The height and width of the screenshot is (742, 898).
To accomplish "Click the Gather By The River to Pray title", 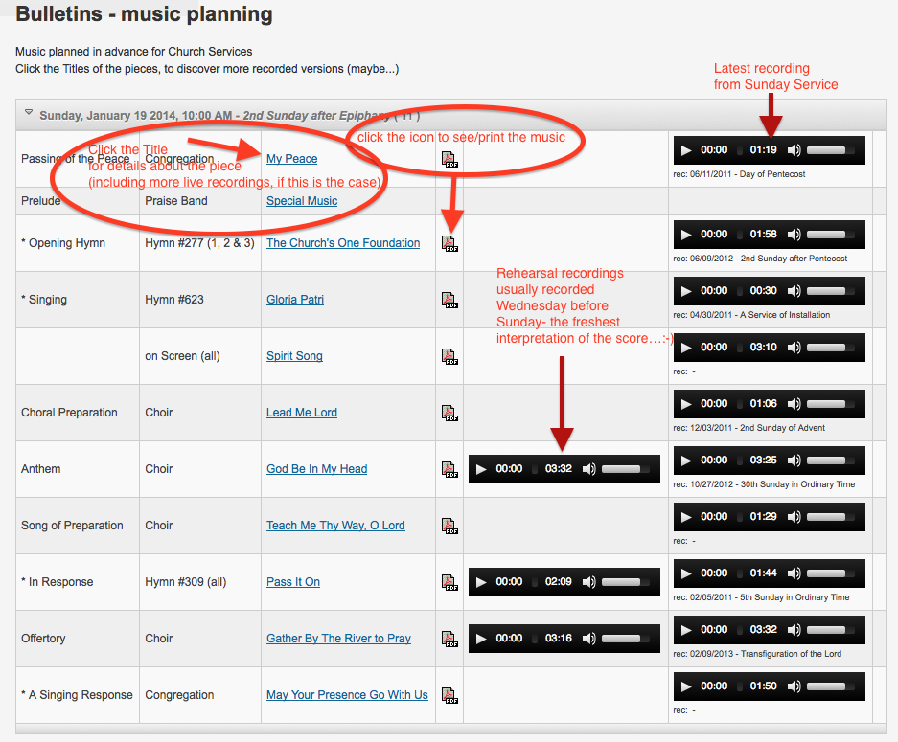I will point(338,639).
